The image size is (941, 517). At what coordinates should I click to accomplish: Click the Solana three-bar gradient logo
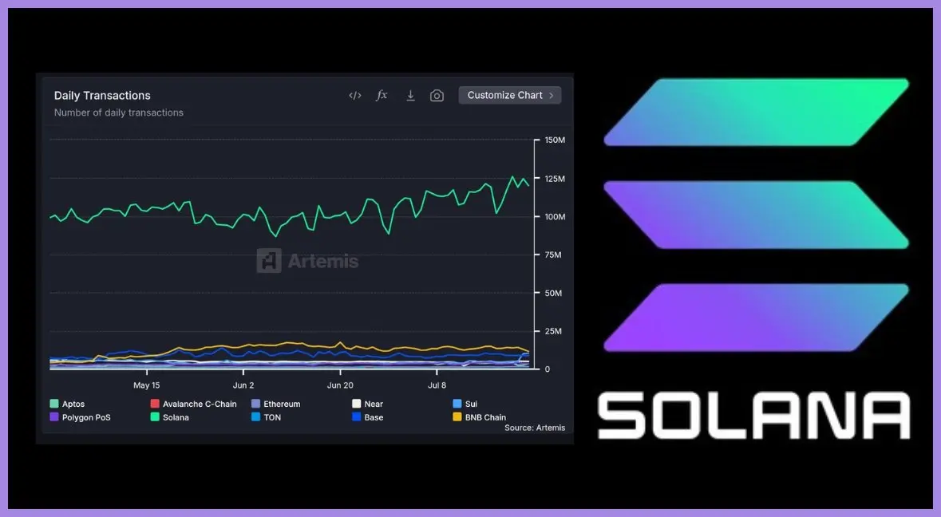coord(756,215)
